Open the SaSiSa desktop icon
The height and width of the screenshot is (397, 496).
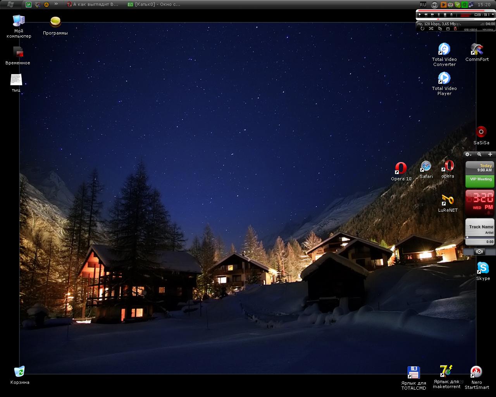click(481, 132)
